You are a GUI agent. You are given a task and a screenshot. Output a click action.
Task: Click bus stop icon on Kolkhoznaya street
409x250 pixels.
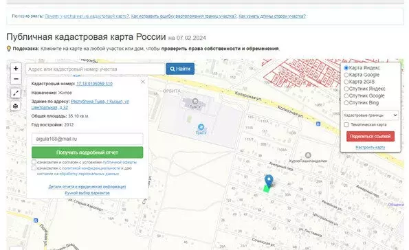click(x=318, y=124)
